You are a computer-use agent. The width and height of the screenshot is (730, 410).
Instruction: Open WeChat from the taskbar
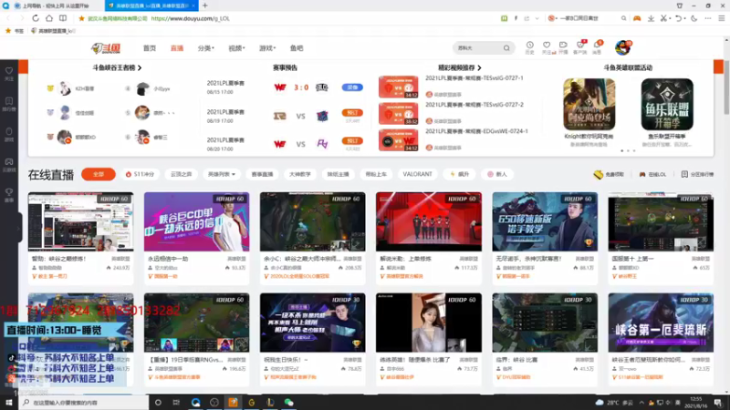(x=288, y=403)
